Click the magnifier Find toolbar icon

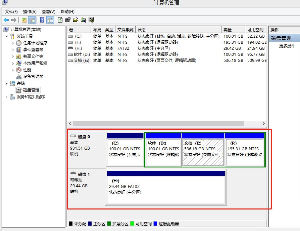pyautogui.click(x=83, y=20)
